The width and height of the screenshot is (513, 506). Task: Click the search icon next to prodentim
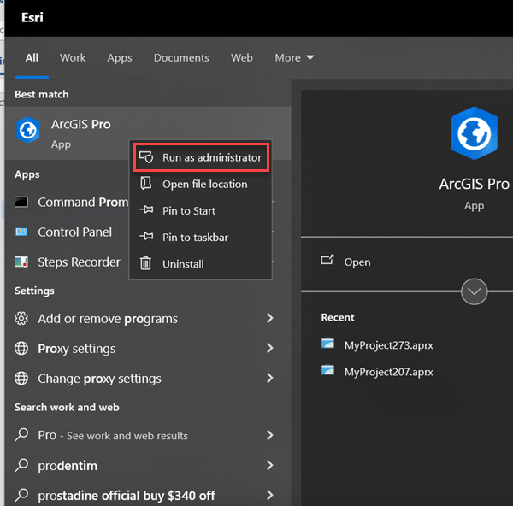pyautogui.click(x=21, y=465)
